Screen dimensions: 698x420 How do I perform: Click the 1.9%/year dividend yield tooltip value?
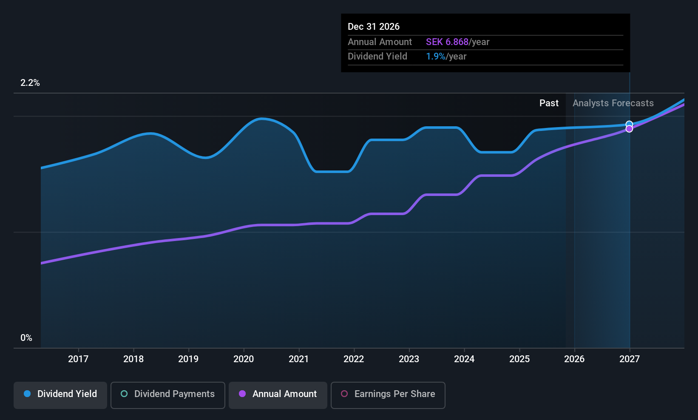click(x=446, y=57)
